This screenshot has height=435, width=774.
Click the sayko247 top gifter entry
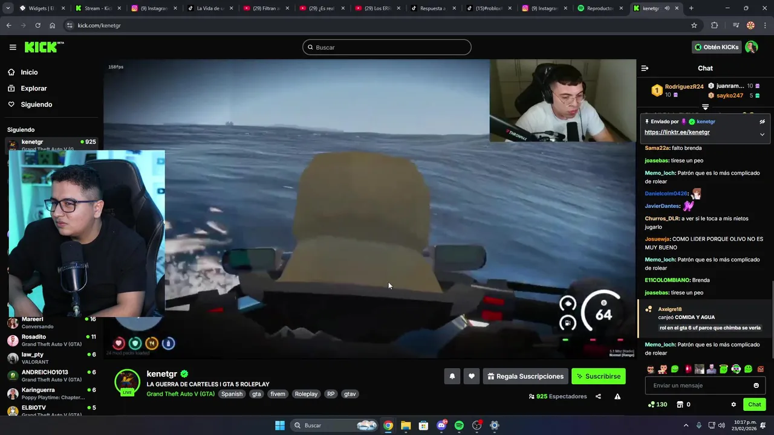pos(733,95)
